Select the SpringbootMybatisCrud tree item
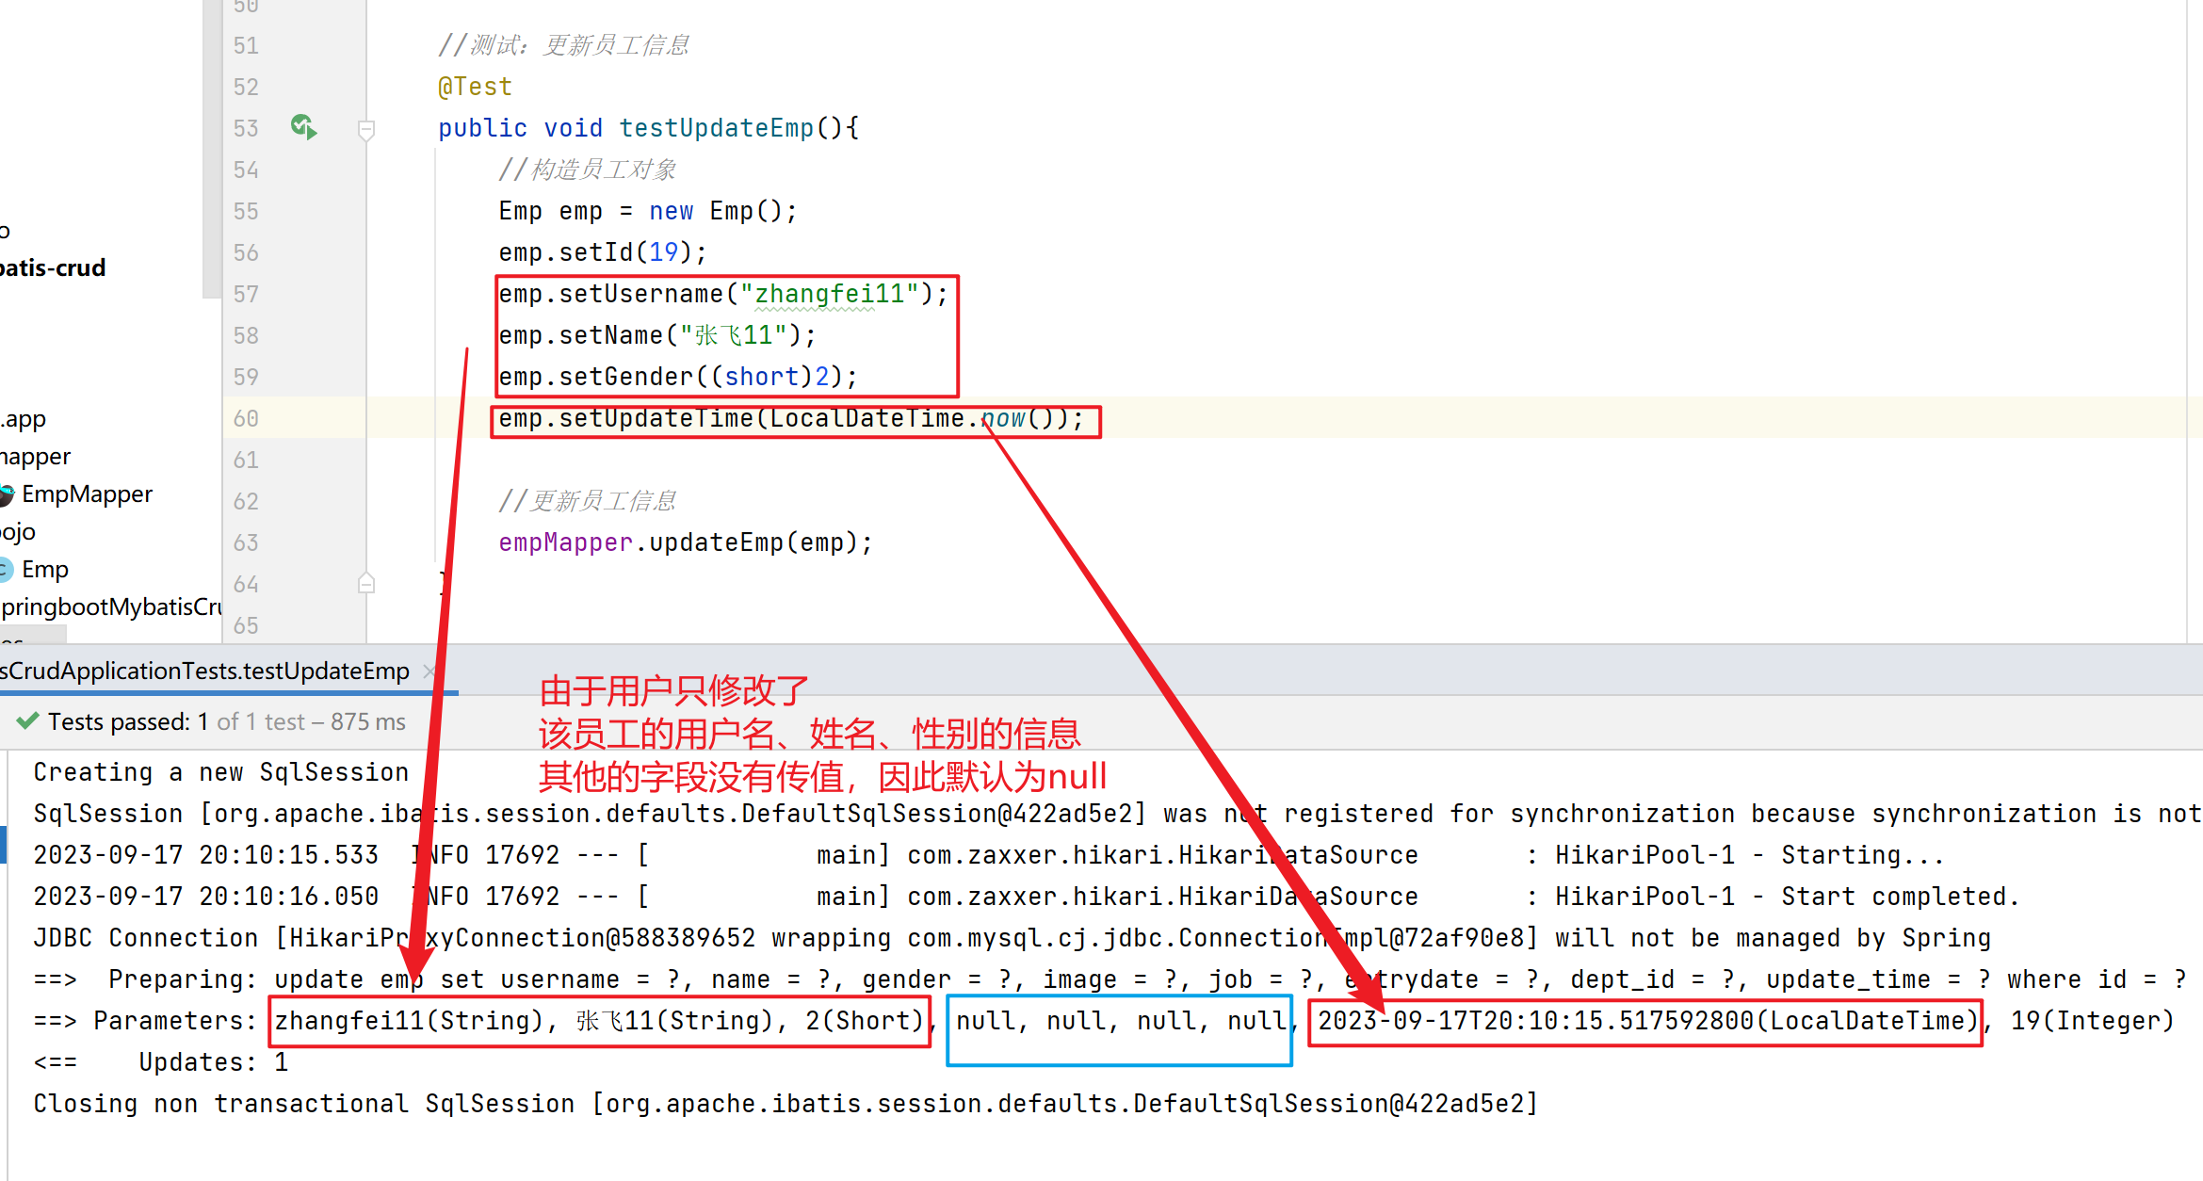The image size is (2203, 1181). coord(111,607)
